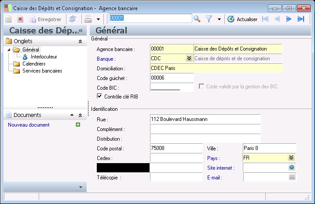The width and height of the screenshot is (315, 204).
Task: Click the new record toolbar icon
Action: [x=8, y=19]
